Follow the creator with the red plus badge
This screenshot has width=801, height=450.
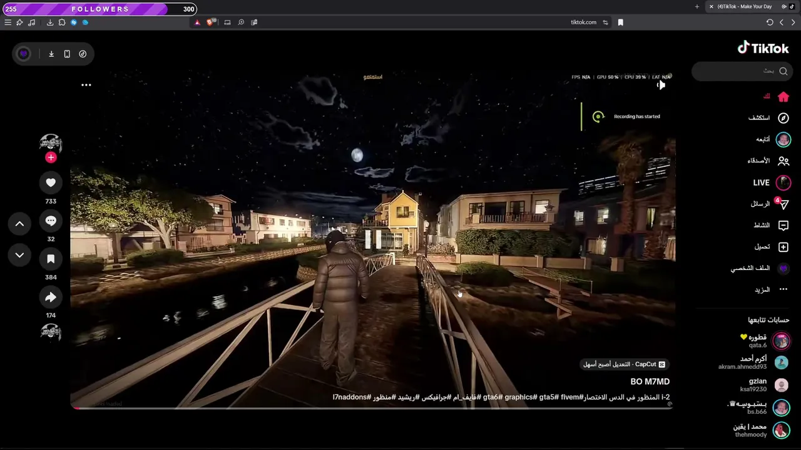[x=51, y=157]
